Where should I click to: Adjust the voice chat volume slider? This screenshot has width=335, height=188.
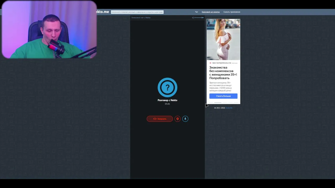(199, 17)
